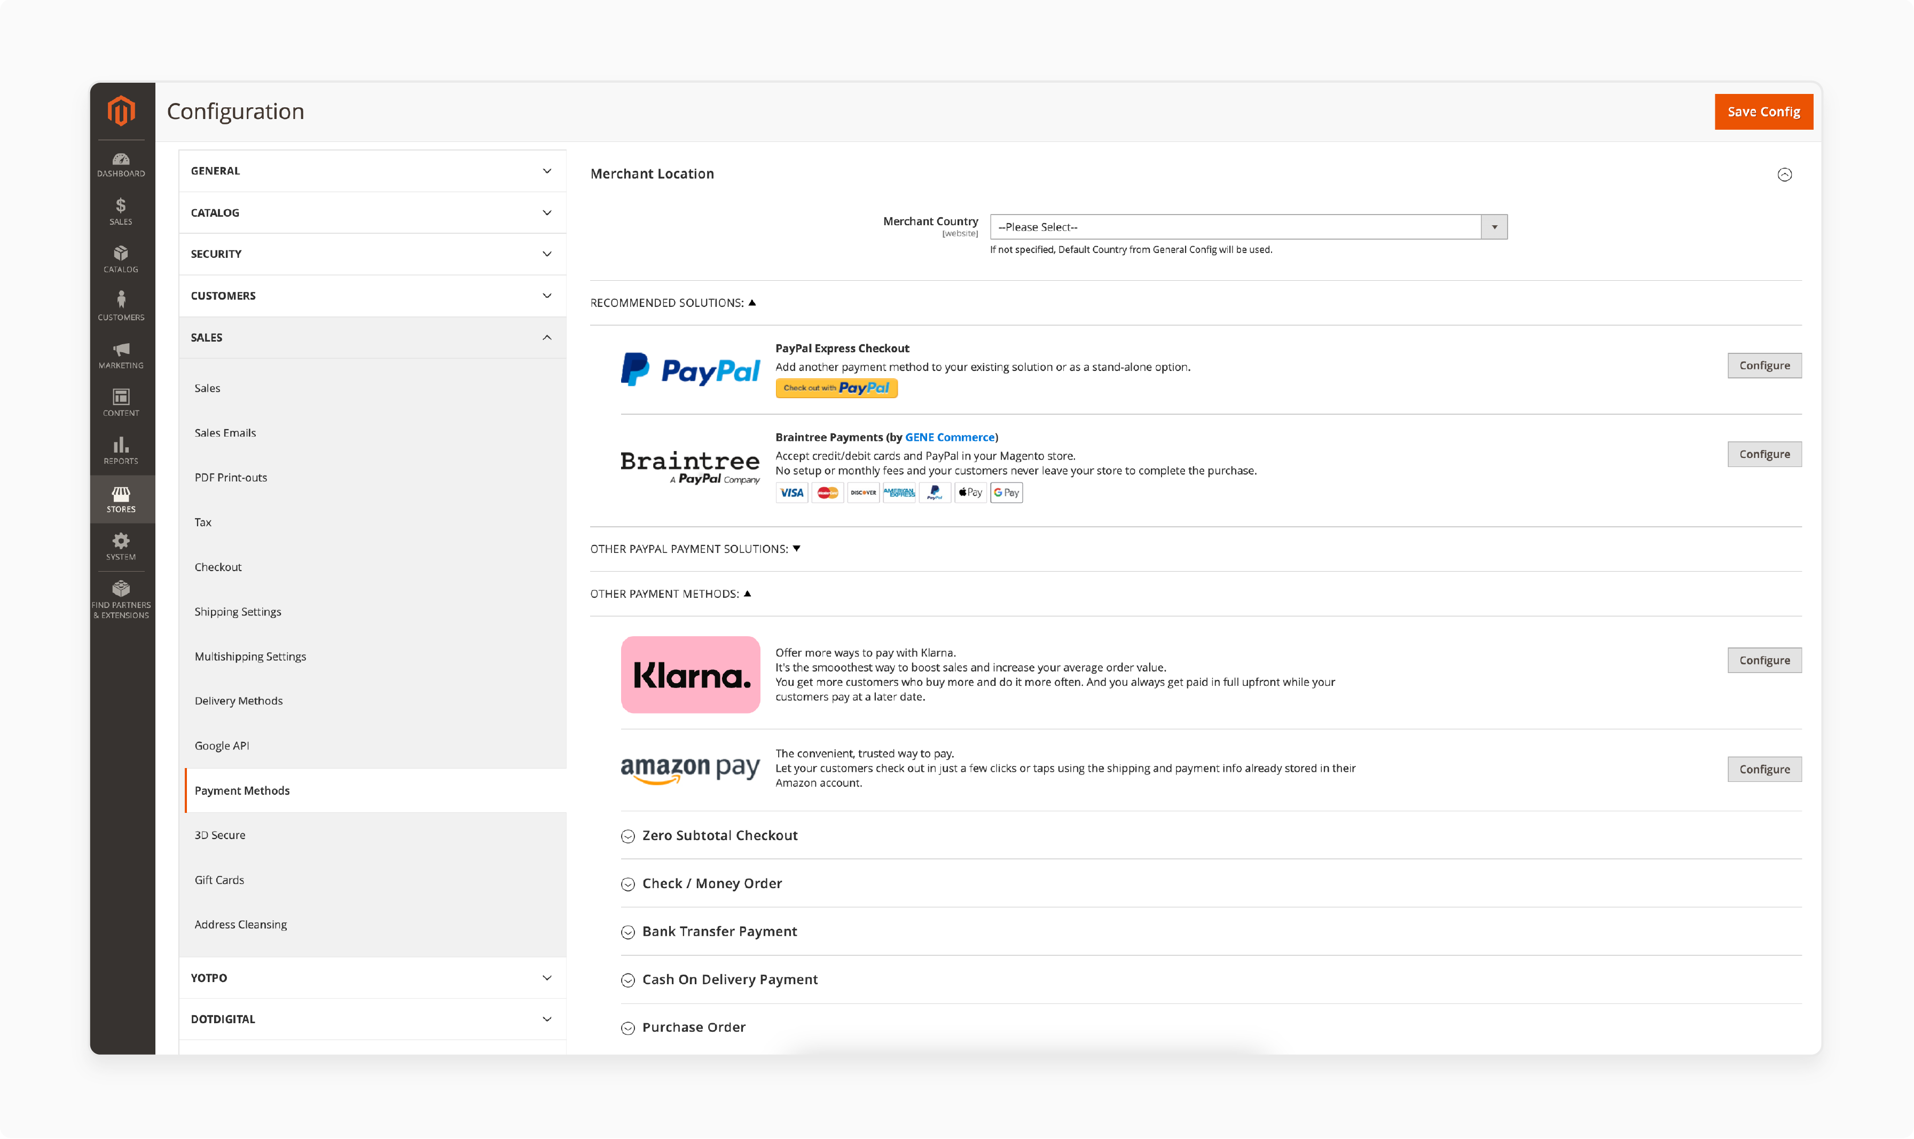Click the Check out with PayPal badge
1914x1139 pixels.
(x=836, y=389)
